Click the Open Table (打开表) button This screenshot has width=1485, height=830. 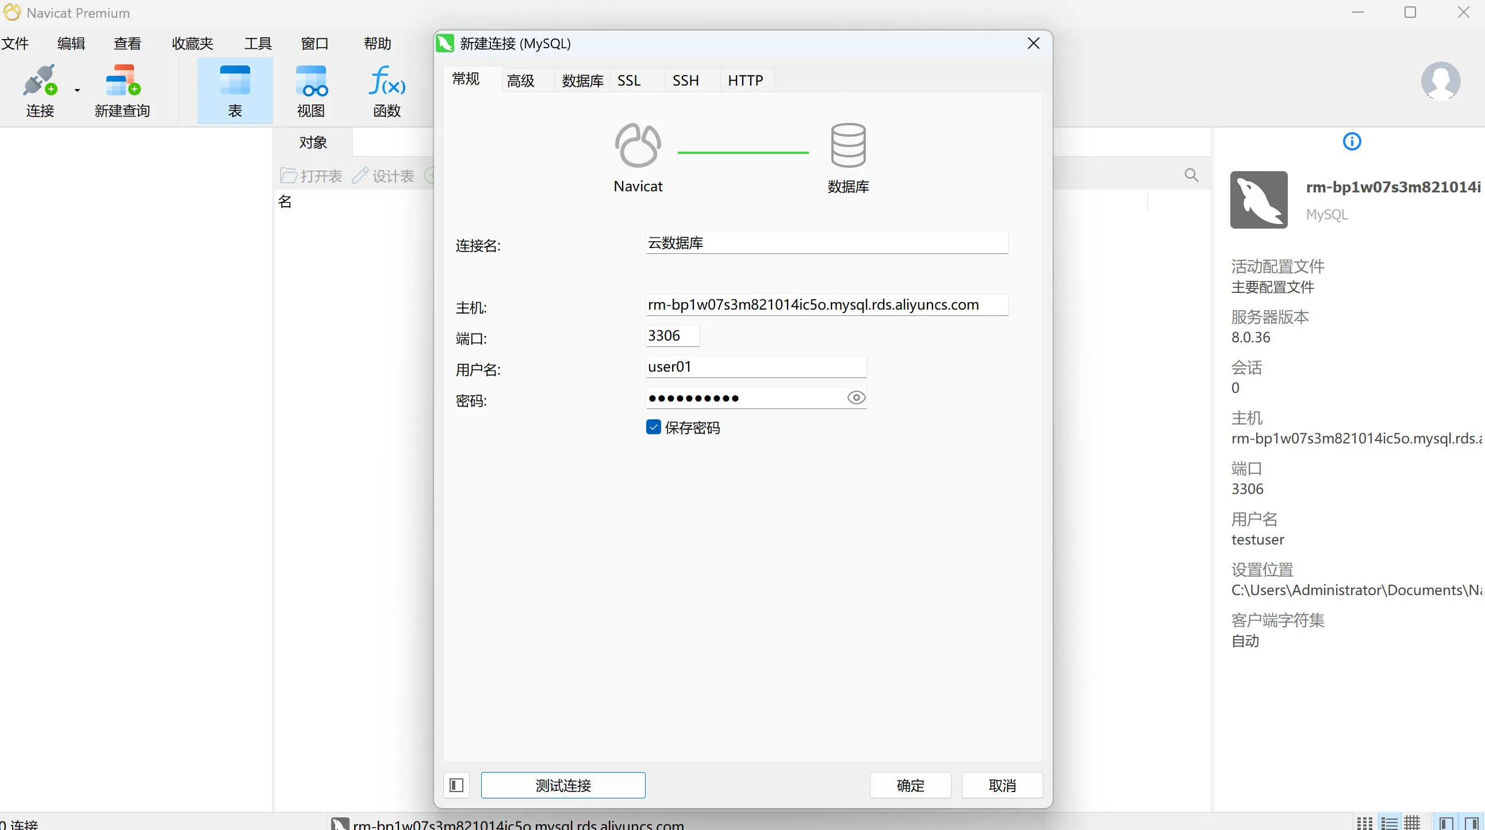pyautogui.click(x=311, y=176)
